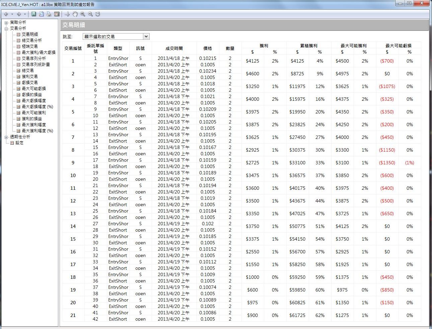Select the hand pan tool
Screen dimensions: 432x329
point(75,14)
